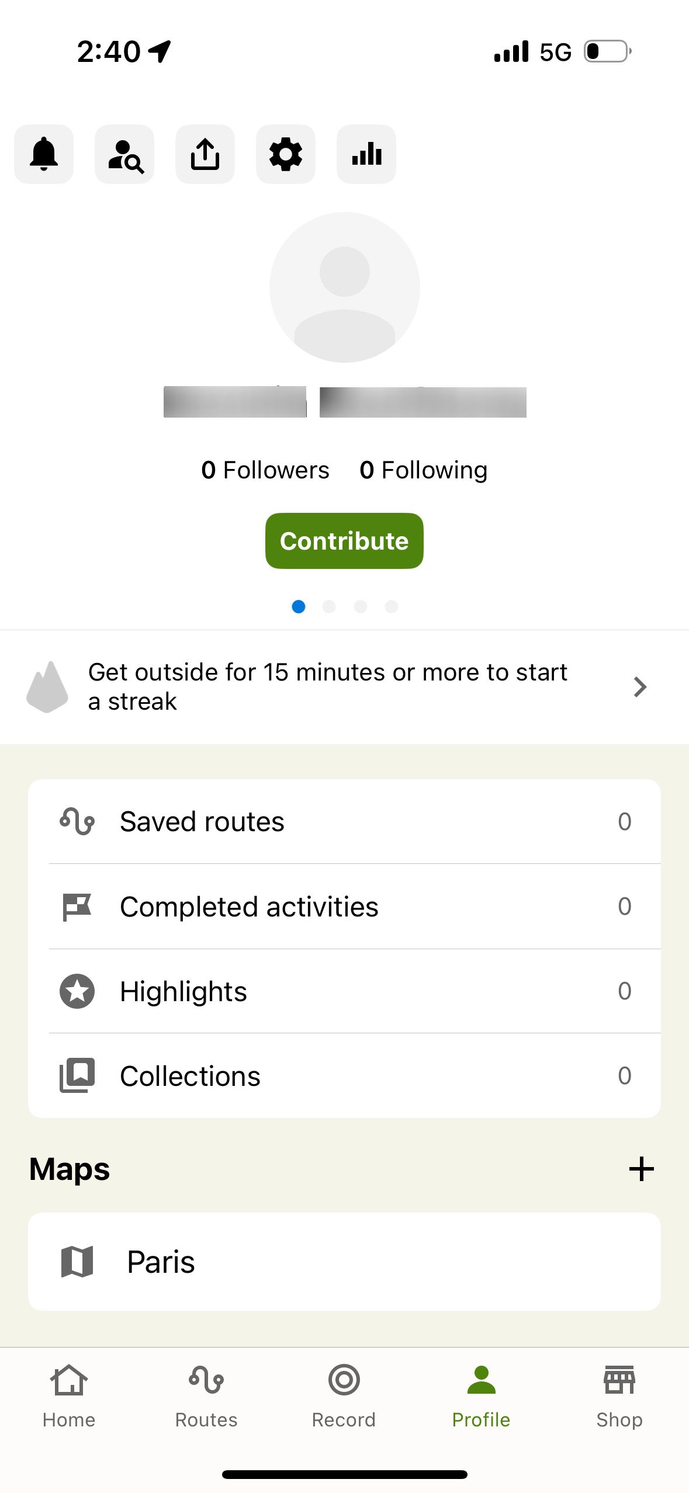Tap the profile avatar placeholder
The width and height of the screenshot is (689, 1493).
tap(345, 287)
